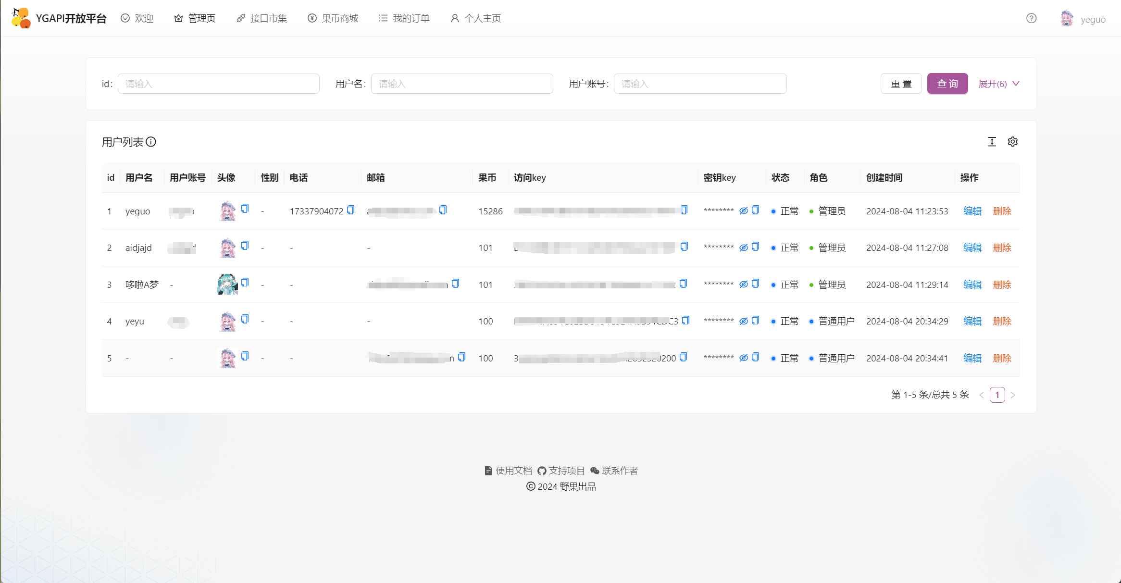
Task: Click the previous page chevron
Action: click(x=982, y=395)
